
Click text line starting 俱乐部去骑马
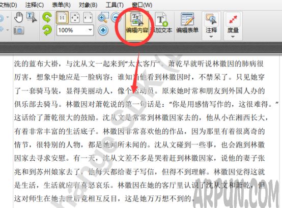pos(146,104)
